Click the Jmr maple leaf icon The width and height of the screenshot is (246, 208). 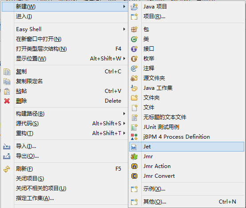click(x=134, y=156)
